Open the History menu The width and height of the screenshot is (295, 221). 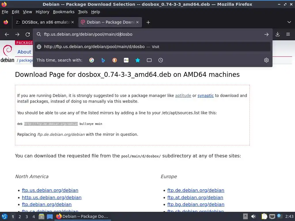click(x=43, y=12)
